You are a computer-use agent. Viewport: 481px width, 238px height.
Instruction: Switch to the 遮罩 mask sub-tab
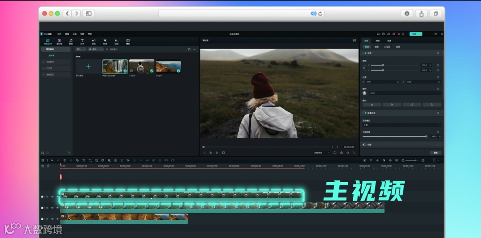pos(376,47)
